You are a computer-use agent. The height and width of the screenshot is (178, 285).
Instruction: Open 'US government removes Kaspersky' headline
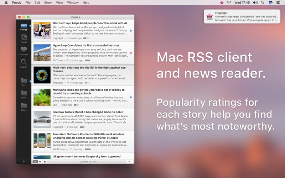(87, 156)
